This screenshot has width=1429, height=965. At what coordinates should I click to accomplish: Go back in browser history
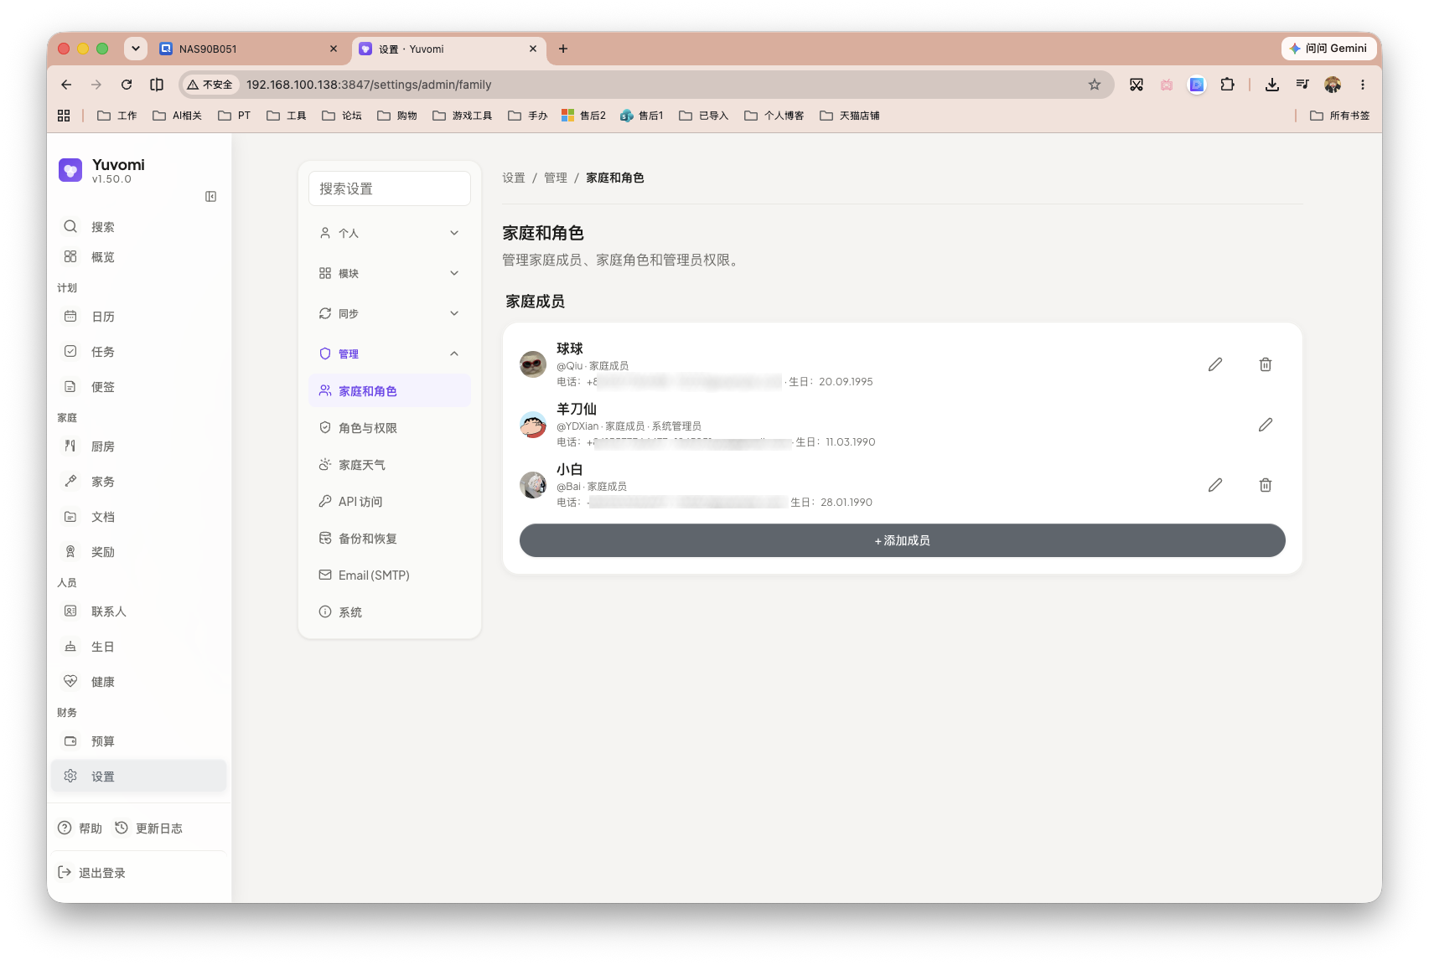click(x=66, y=85)
